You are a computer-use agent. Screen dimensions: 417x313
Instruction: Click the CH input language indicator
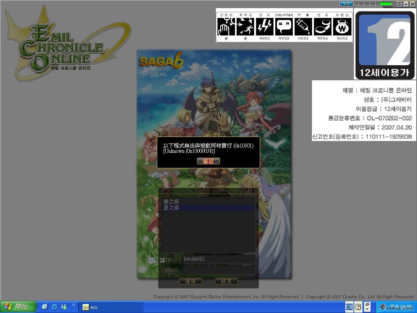(x=349, y=307)
